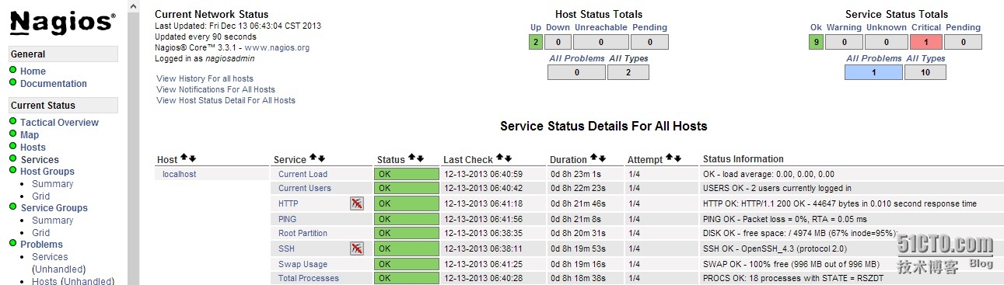Open Service Groups in the sidebar
The width and height of the screenshot is (1004, 285).
click(54, 207)
